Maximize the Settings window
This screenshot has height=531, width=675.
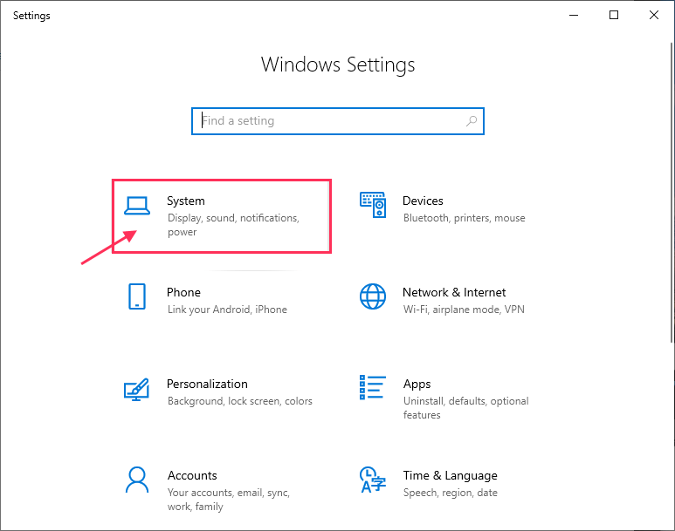coord(614,15)
